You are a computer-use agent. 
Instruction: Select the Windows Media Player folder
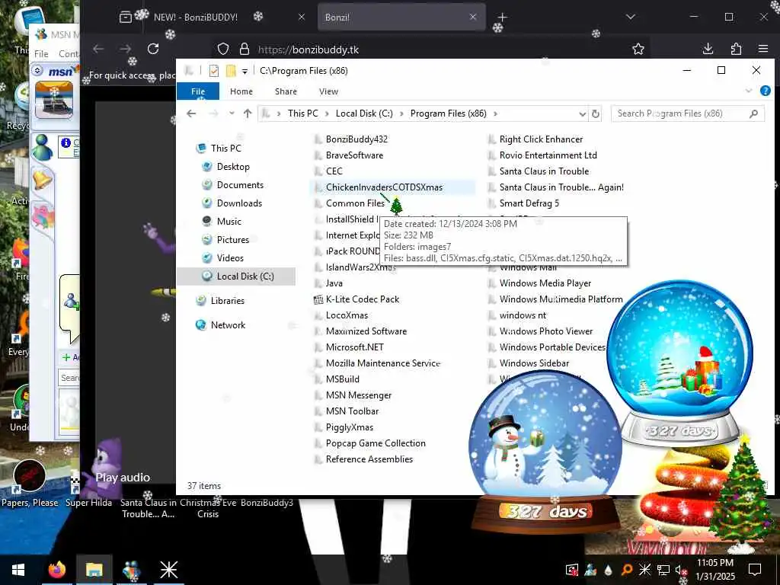pyautogui.click(x=545, y=283)
